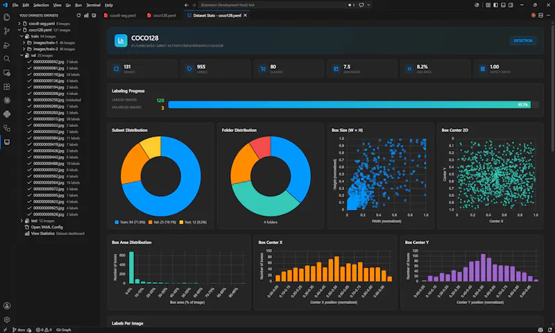Open Run and Debug view icon
Viewport: 555px width, 333px height.
[7, 45]
